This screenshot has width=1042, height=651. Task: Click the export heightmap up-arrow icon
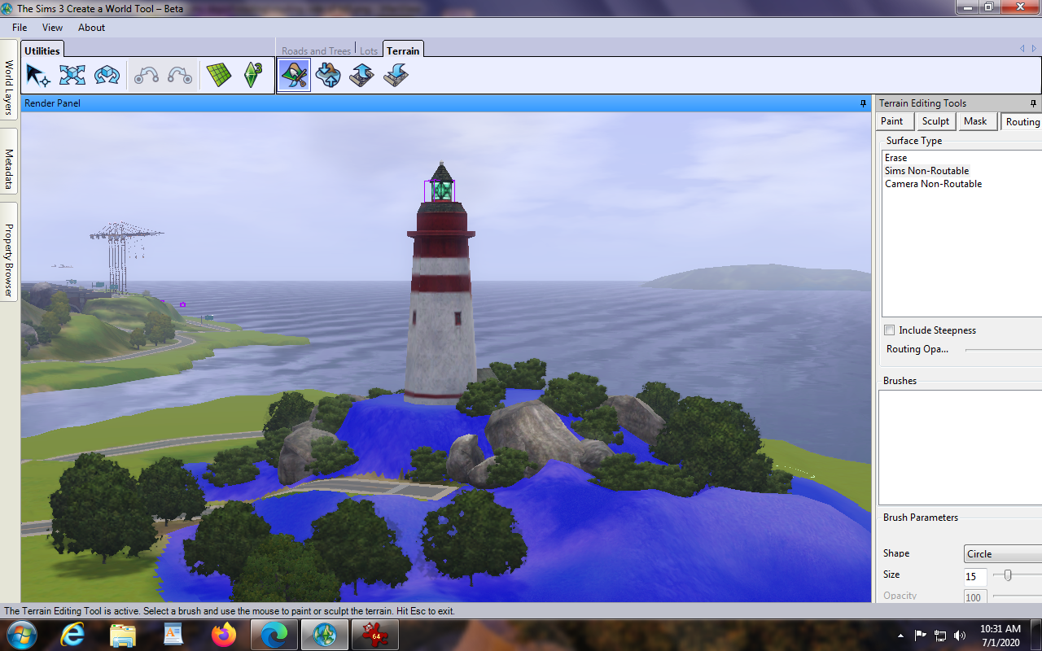click(x=361, y=76)
